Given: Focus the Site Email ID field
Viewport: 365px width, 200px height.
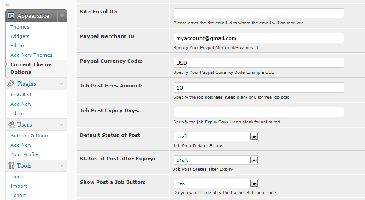Looking at the screenshot, I should pos(259,13).
